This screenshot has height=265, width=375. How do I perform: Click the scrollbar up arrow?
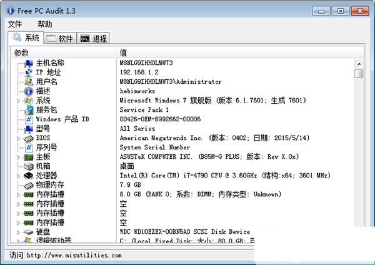click(x=359, y=64)
